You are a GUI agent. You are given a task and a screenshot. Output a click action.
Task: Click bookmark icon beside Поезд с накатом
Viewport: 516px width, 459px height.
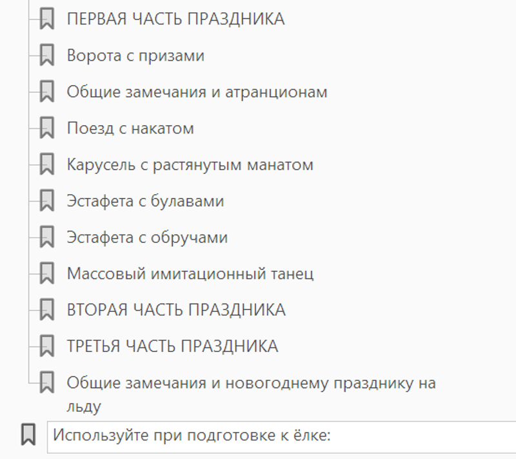[x=46, y=128]
